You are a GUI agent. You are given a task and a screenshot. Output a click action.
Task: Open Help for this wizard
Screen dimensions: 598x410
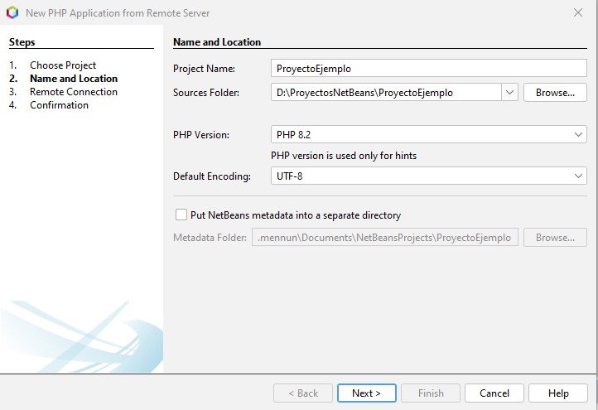(558, 393)
